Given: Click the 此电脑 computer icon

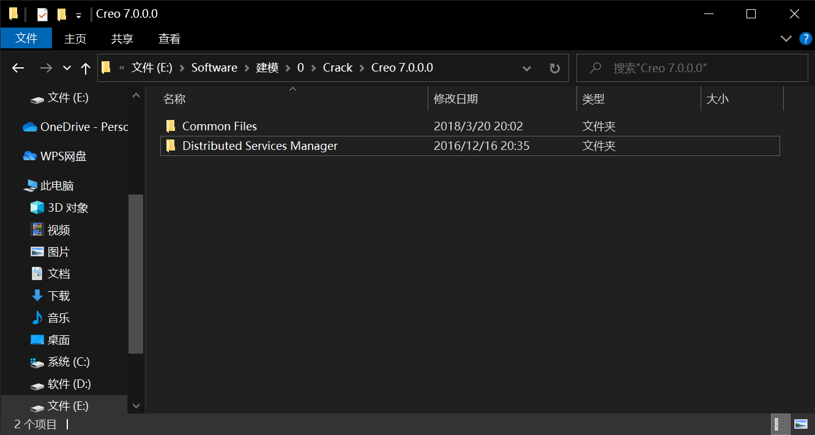Looking at the screenshot, I should tap(31, 186).
